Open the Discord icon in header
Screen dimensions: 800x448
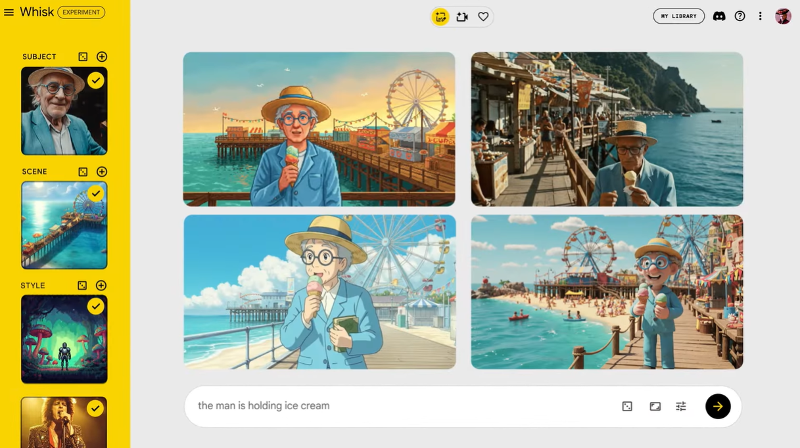click(719, 16)
